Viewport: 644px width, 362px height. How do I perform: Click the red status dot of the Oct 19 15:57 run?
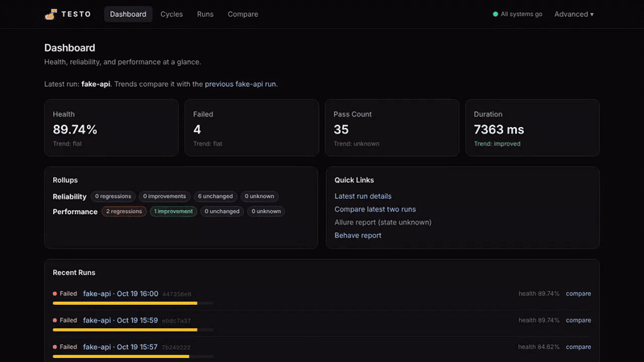coord(55,347)
